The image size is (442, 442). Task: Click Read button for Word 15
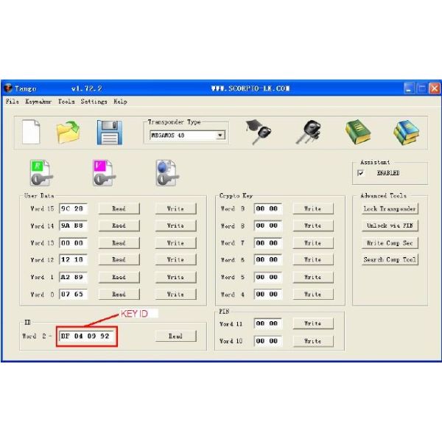[119, 208]
